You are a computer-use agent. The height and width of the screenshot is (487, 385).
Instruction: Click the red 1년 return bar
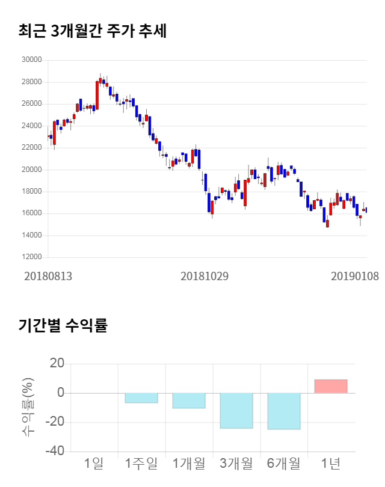(x=331, y=386)
